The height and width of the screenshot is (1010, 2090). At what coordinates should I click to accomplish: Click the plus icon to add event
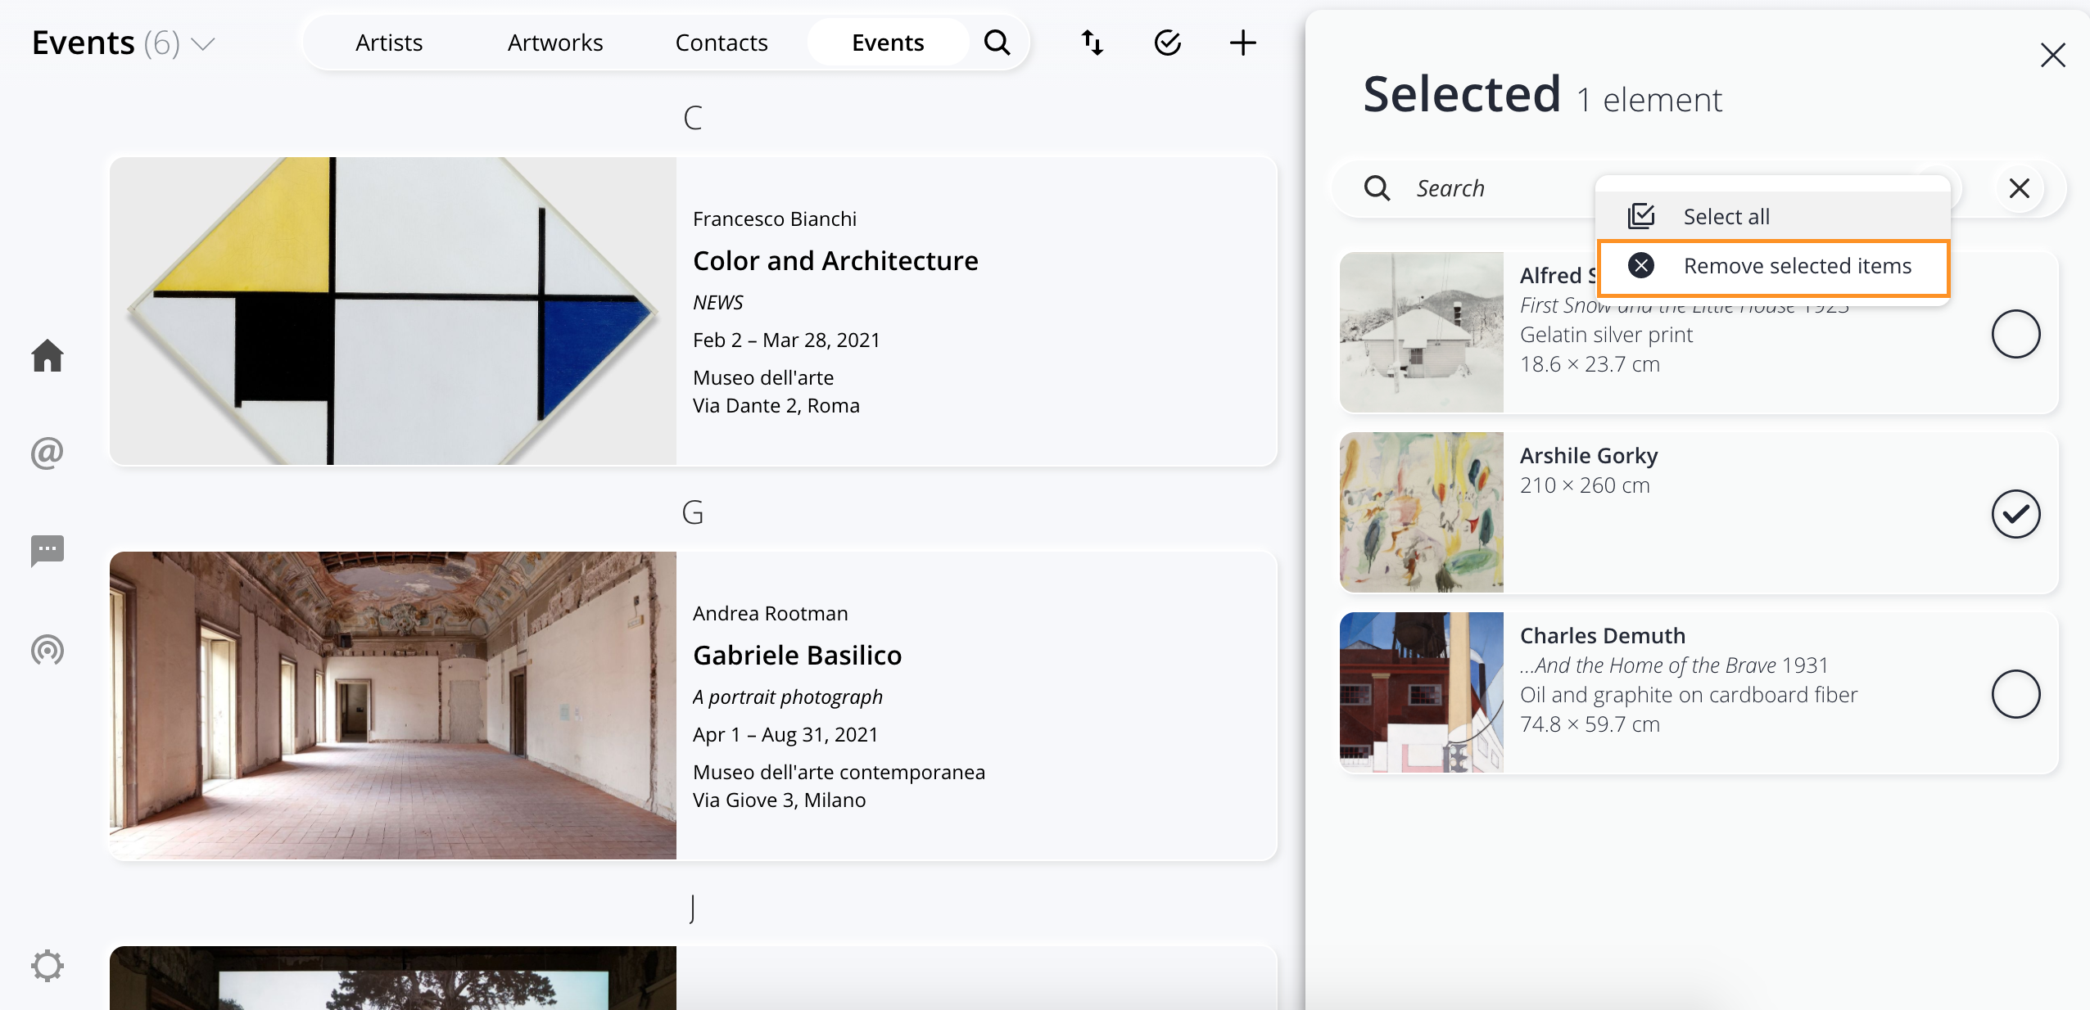tap(1242, 43)
